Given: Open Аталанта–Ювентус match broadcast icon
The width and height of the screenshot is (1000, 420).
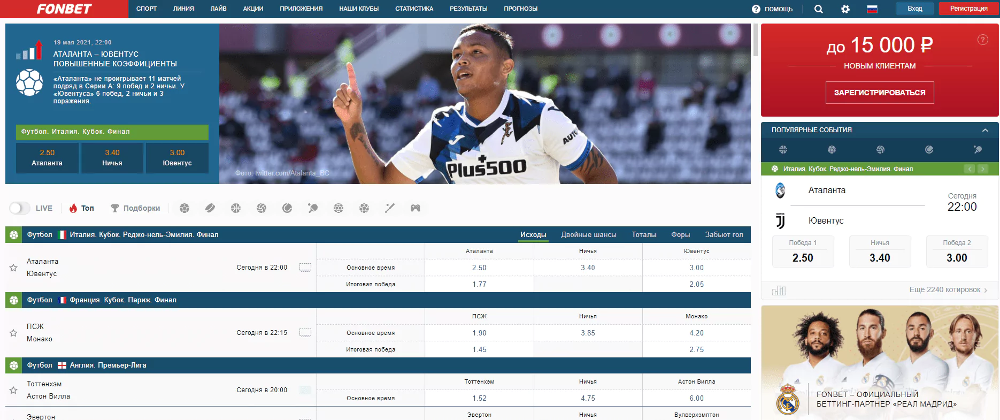Looking at the screenshot, I should (x=305, y=268).
